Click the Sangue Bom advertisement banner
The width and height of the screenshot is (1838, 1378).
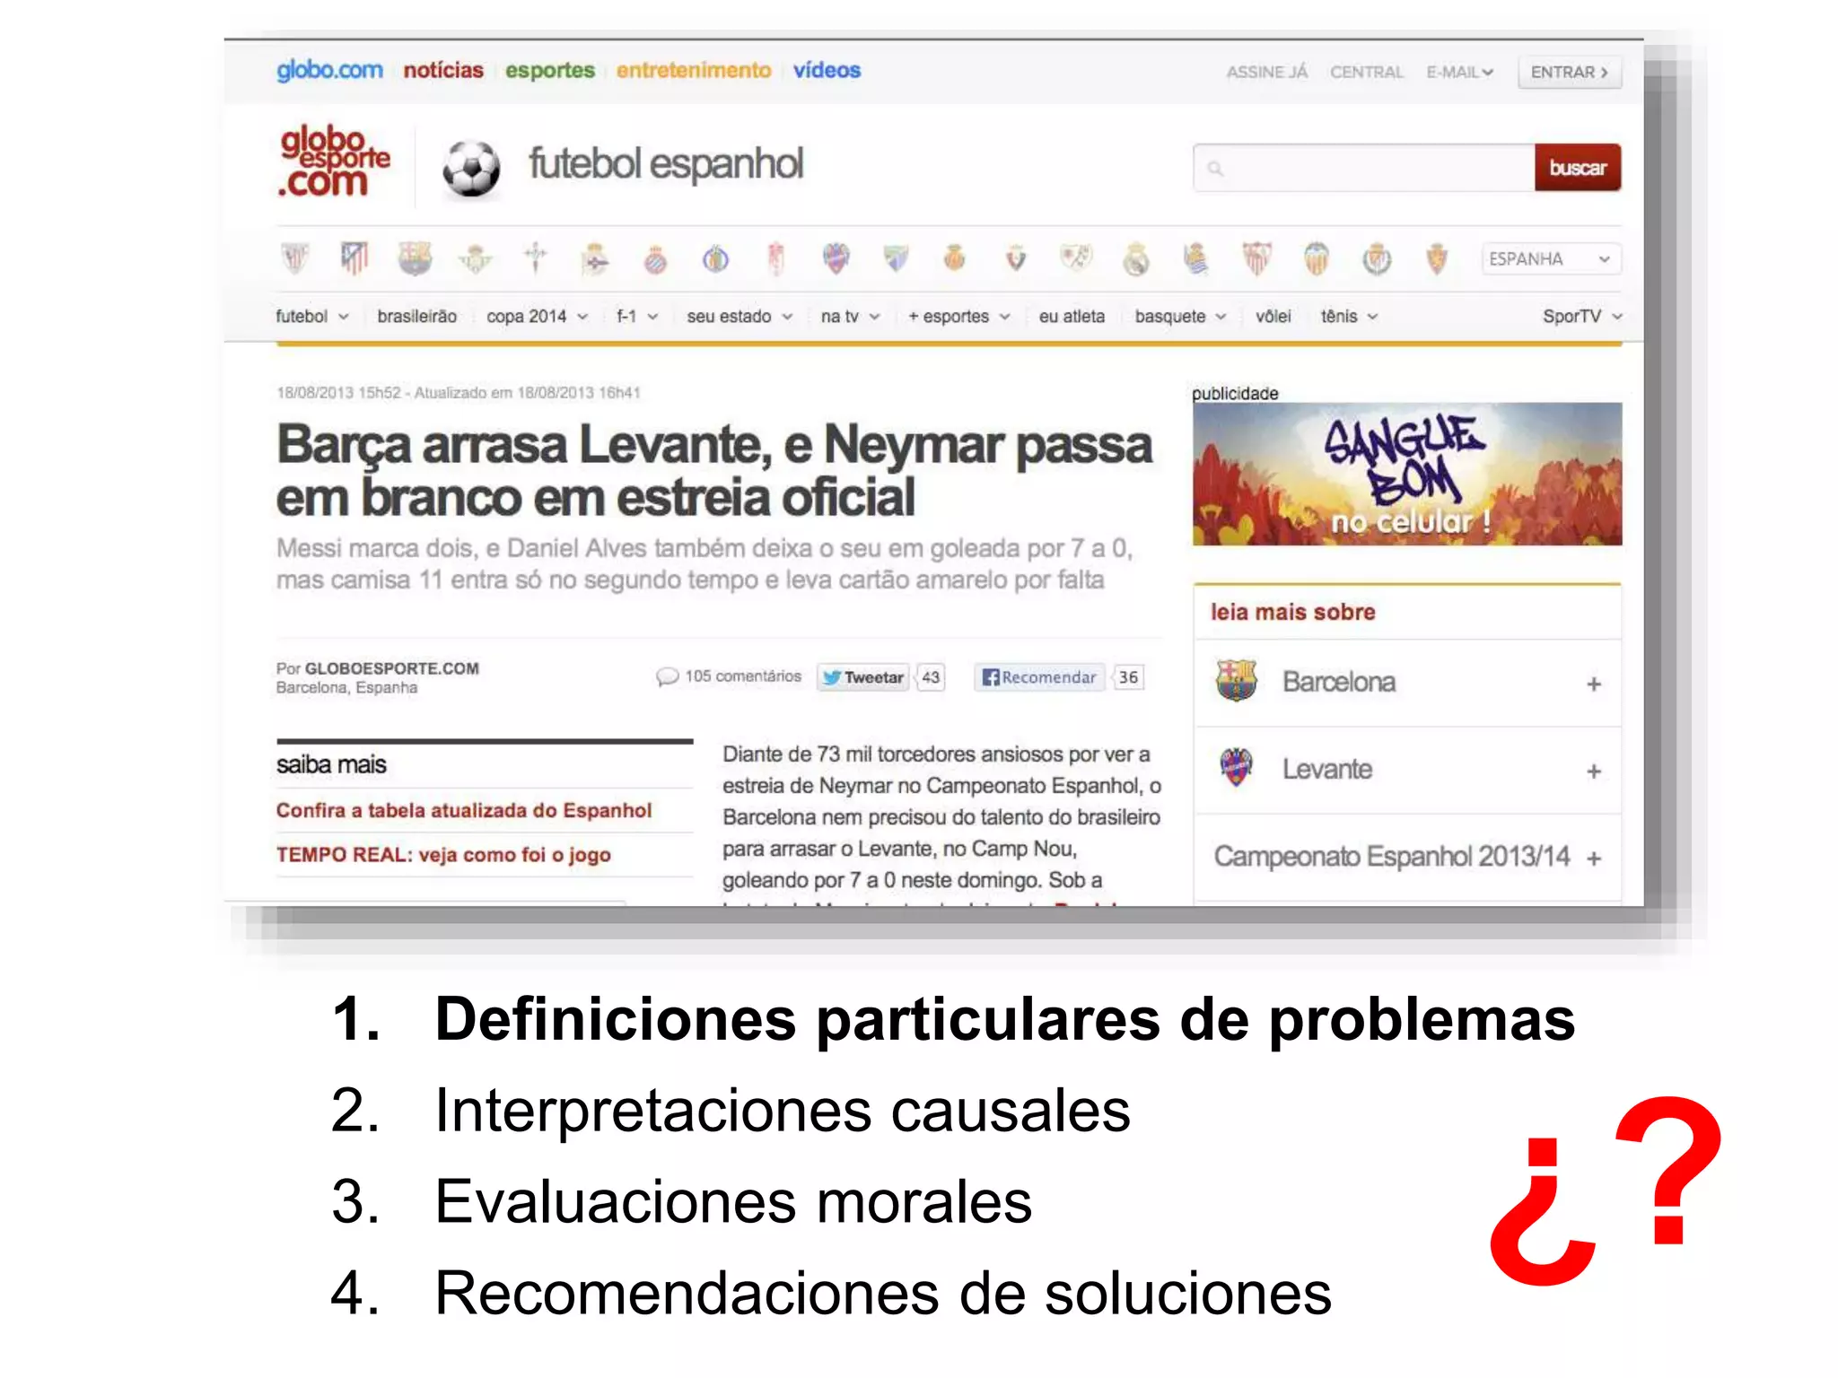coord(1406,474)
